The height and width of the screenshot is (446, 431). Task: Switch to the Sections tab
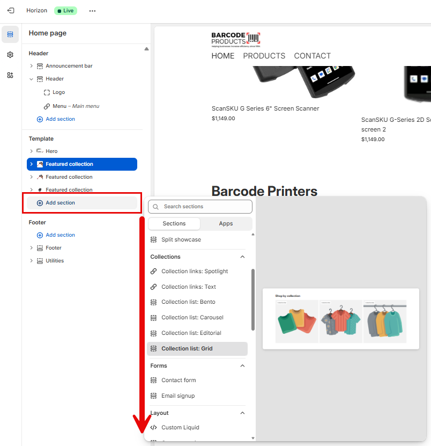tap(174, 224)
